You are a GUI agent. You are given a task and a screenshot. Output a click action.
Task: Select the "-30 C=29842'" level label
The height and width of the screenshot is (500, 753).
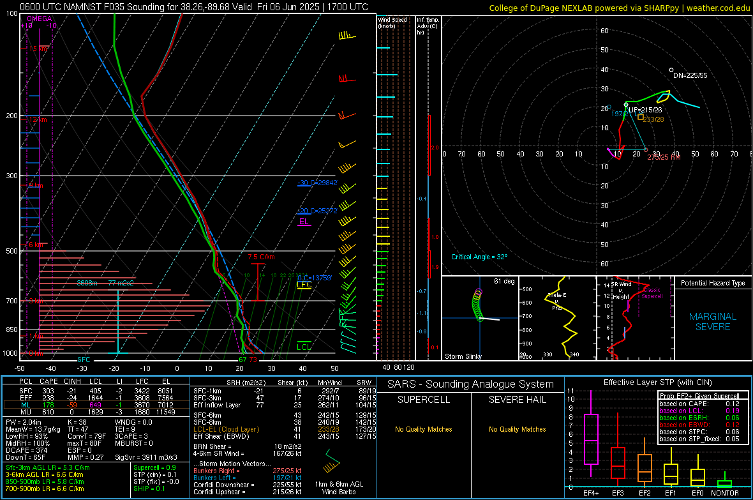click(x=318, y=183)
